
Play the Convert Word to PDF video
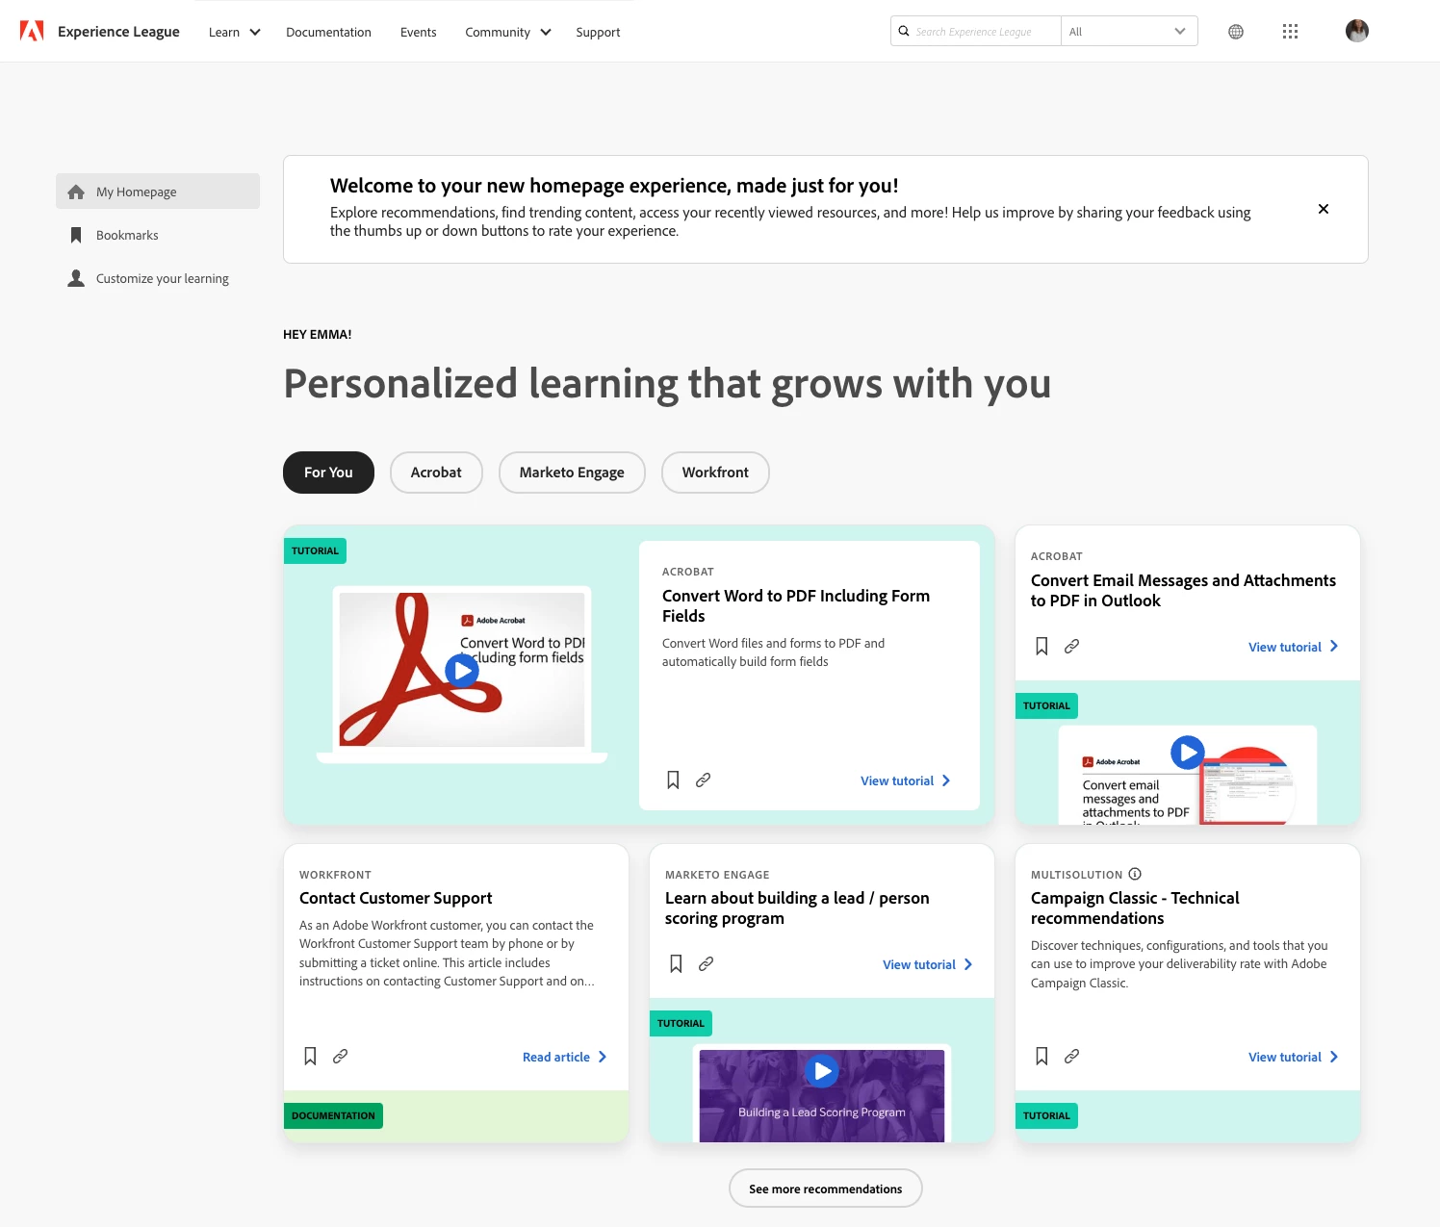(x=462, y=670)
